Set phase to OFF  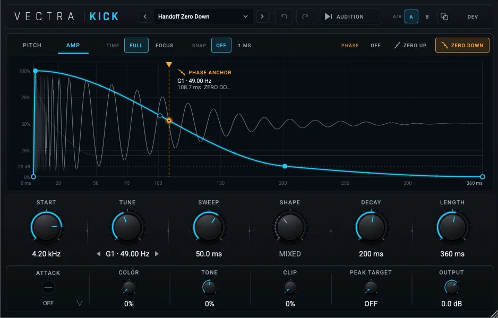(375, 46)
